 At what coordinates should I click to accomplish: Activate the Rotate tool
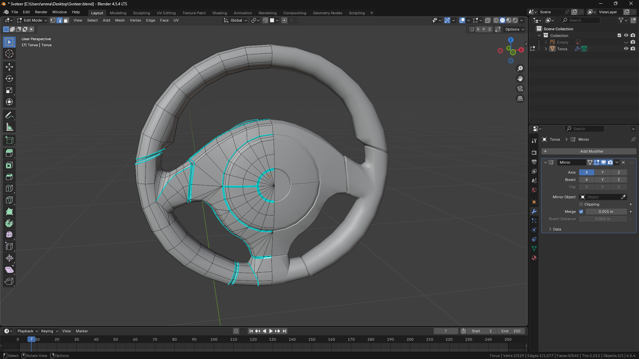[x=9, y=79]
